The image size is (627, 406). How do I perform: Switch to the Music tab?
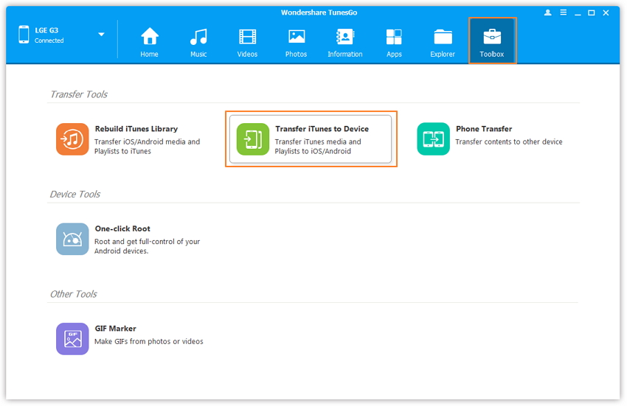(x=198, y=42)
